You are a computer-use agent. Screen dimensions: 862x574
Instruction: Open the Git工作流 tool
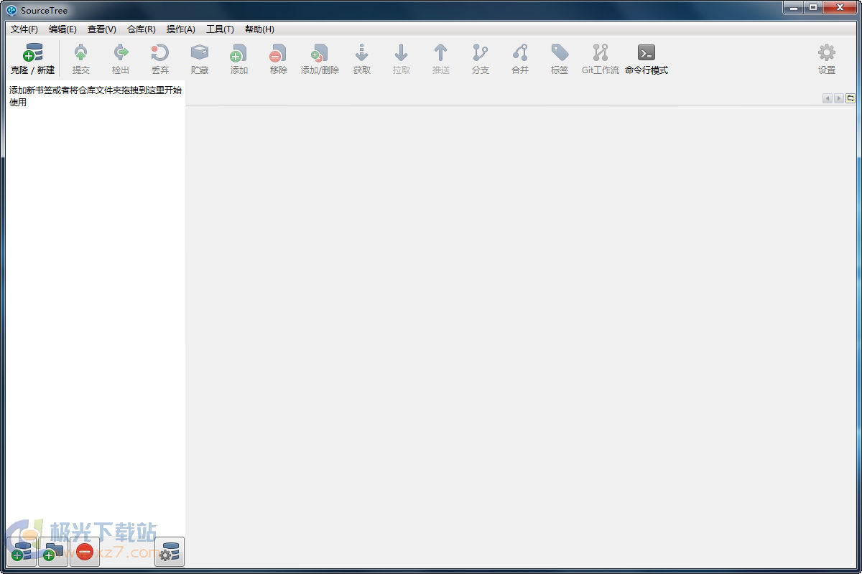tap(601, 57)
